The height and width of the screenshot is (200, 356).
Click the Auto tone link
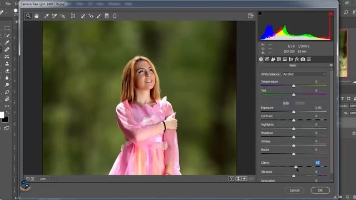286,103
